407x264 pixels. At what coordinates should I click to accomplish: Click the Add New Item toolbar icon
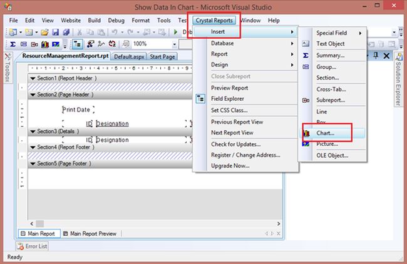29,32
